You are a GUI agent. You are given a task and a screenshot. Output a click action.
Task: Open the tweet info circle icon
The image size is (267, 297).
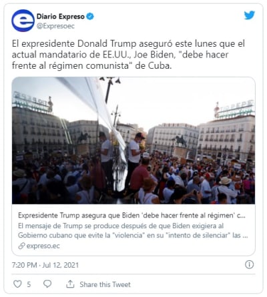[x=249, y=265]
